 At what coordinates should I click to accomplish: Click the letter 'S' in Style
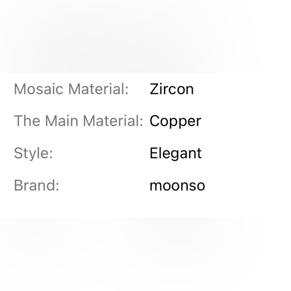click(18, 153)
